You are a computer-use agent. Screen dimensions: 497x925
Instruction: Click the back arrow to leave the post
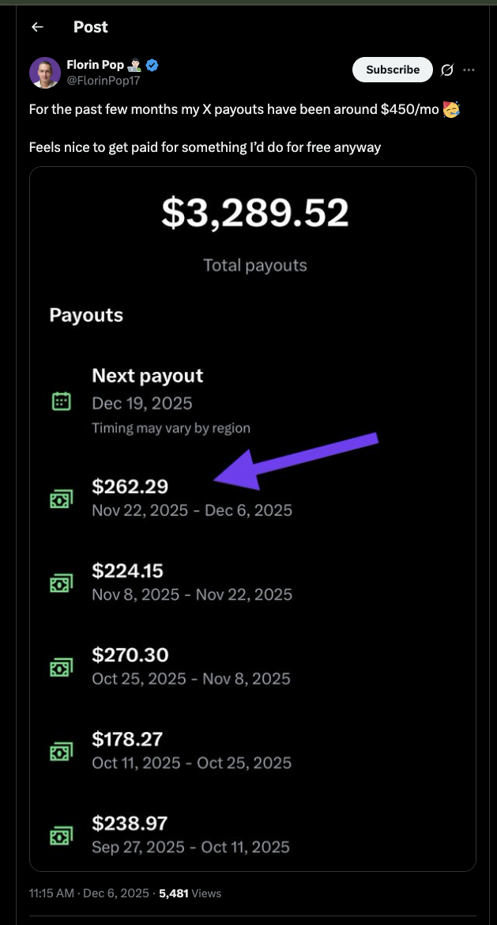[x=36, y=27]
